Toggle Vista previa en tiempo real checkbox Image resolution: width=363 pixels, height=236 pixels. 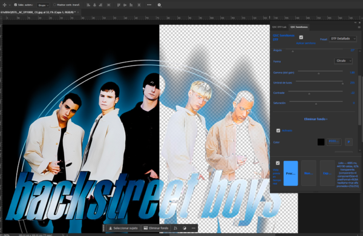[x=278, y=163]
